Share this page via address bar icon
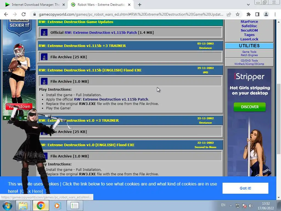281x211 pixels. click(x=229, y=14)
